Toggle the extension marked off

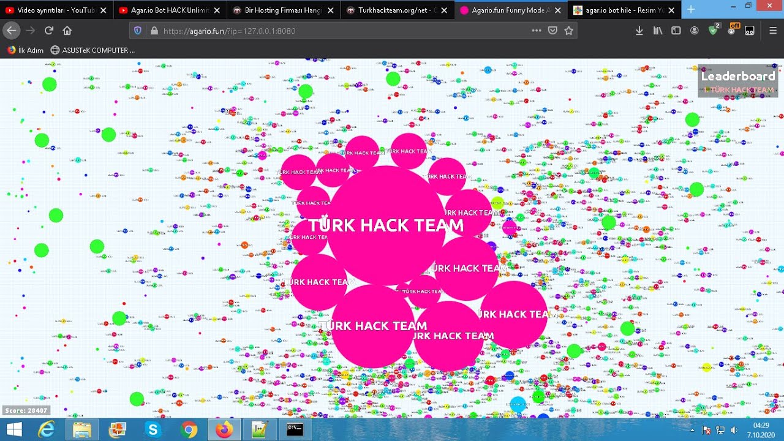pos(733,29)
